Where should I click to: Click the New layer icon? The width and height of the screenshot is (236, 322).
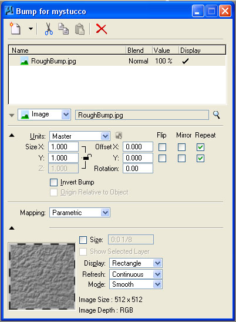15,29
